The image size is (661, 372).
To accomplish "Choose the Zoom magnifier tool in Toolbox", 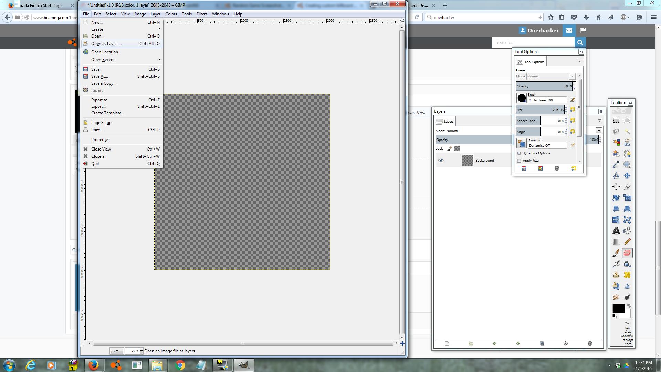I will [627, 165].
